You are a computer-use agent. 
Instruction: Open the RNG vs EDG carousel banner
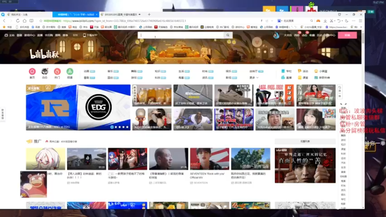point(78,107)
